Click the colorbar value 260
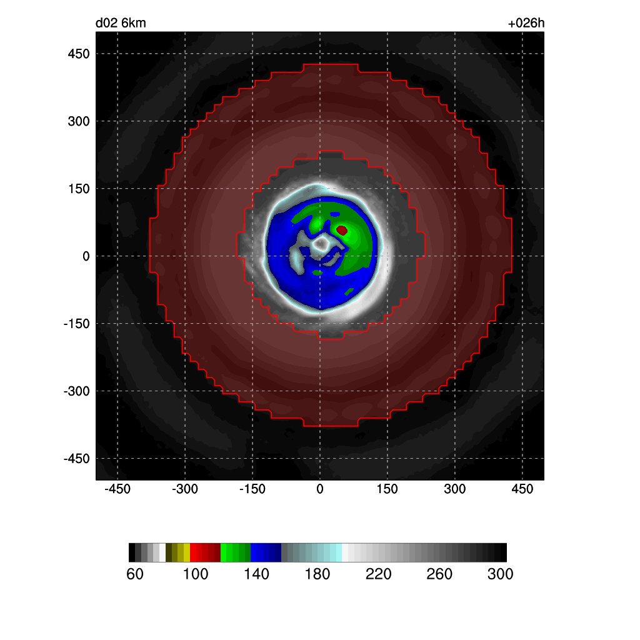The image size is (640, 640). pyautogui.click(x=439, y=574)
